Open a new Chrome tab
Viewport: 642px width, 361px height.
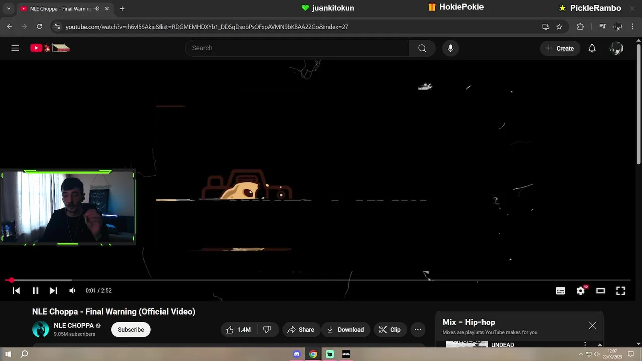click(122, 9)
